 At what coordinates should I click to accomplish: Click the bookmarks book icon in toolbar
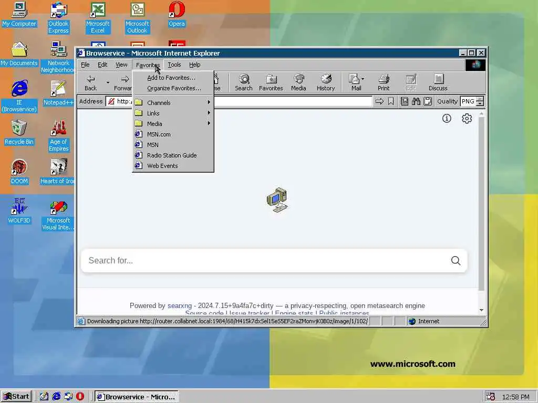(x=405, y=101)
